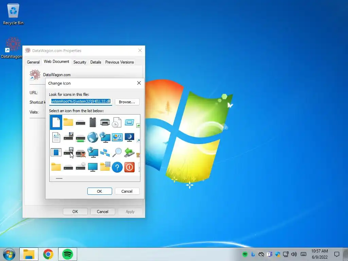Click OK in DataWagon.com Properties window
The image size is (348, 261).
click(75, 212)
